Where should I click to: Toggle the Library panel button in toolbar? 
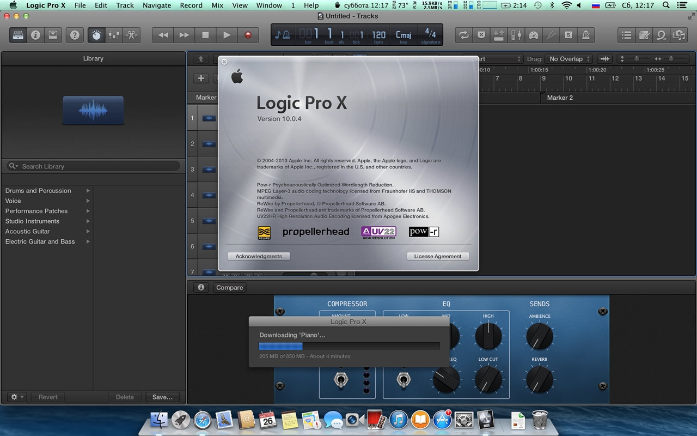18,35
